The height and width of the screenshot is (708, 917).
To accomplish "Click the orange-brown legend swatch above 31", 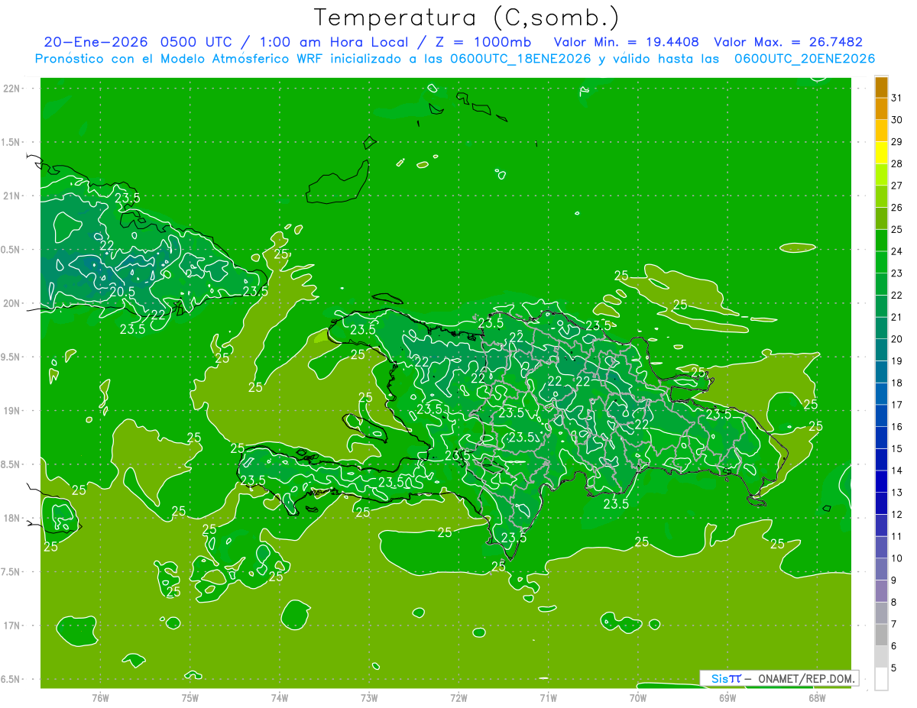I will [881, 87].
